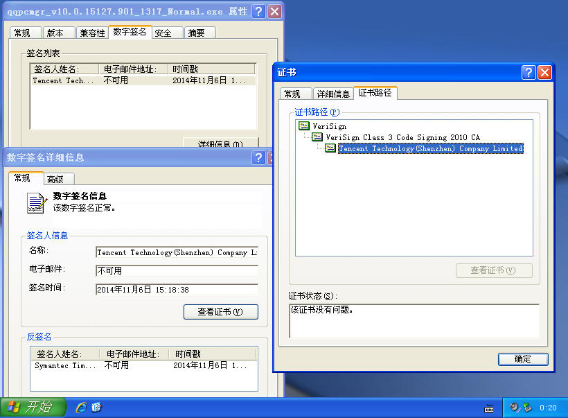
Task: Open the 版本 tab in the 属性 window
Action: (59, 33)
